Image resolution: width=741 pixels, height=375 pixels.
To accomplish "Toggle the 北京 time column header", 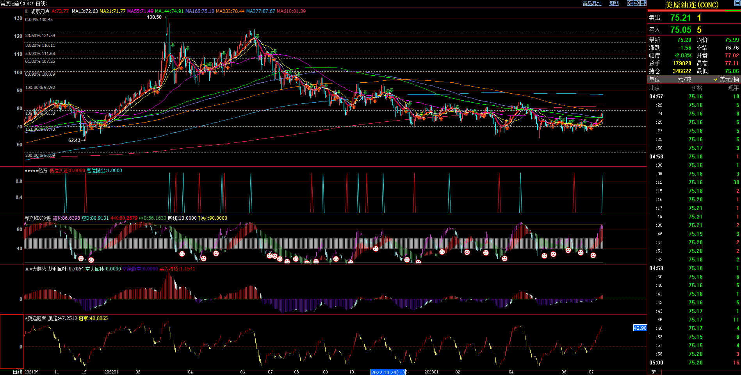I will tap(654, 88).
